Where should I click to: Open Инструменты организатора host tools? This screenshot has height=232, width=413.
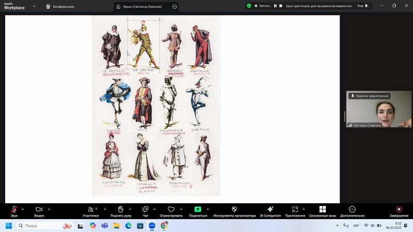pos(234,210)
